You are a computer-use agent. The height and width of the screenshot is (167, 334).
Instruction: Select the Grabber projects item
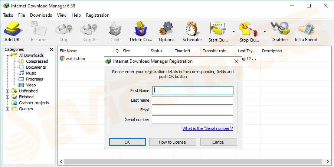tap(34, 103)
